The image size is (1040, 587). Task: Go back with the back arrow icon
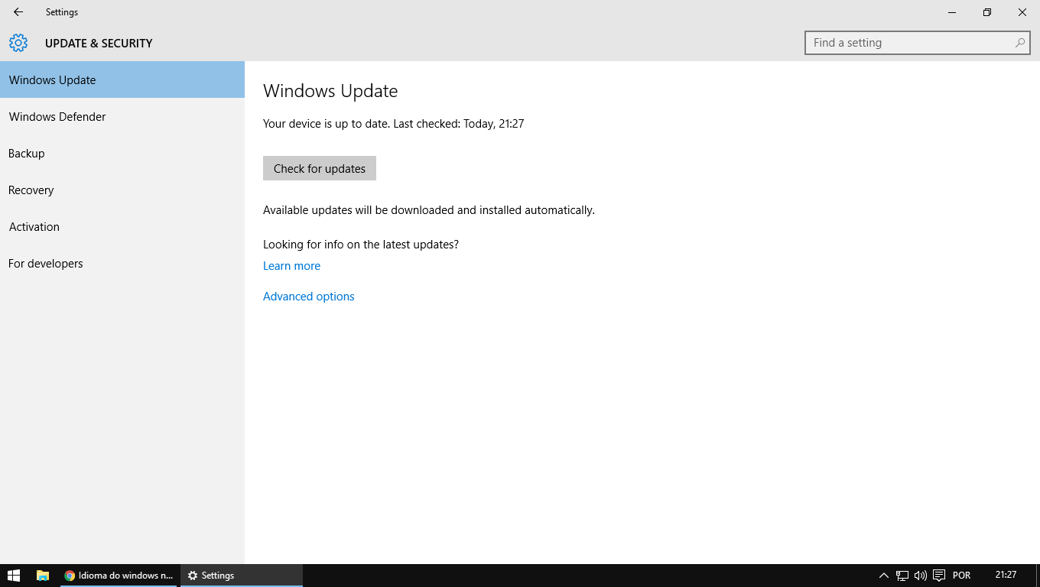pyautogui.click(x=18, y=12)
